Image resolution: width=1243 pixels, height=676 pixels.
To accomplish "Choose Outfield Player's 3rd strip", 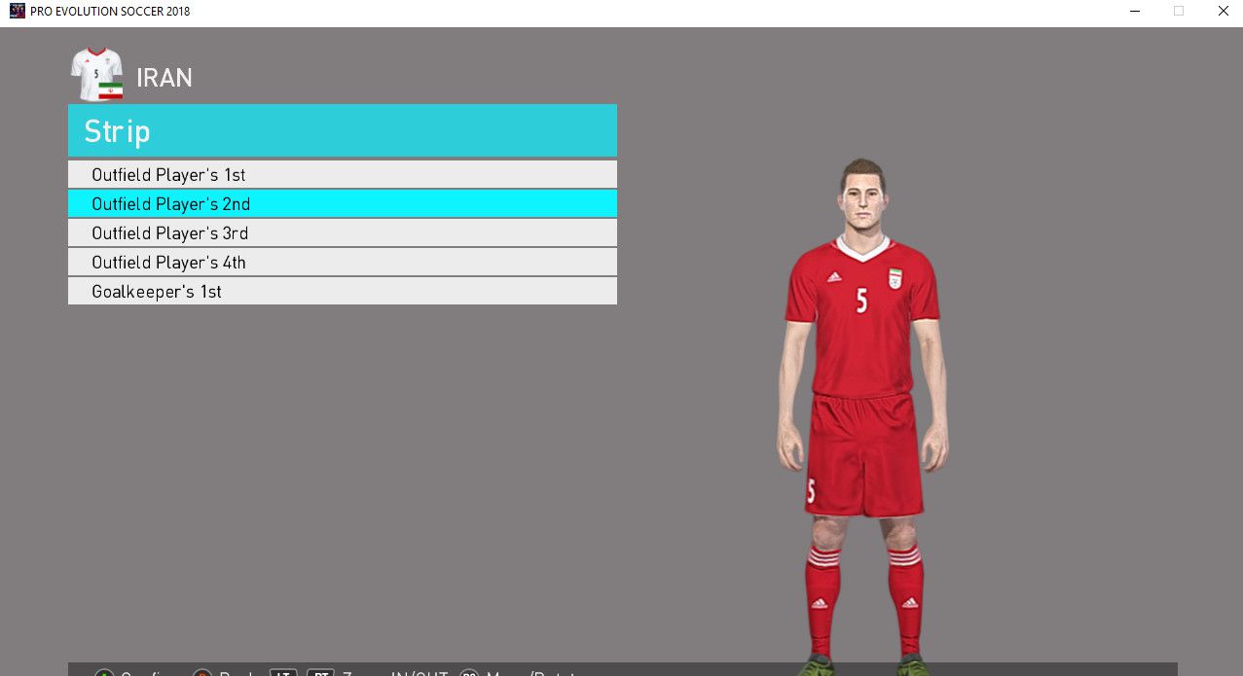I will [x=342, y=233].
